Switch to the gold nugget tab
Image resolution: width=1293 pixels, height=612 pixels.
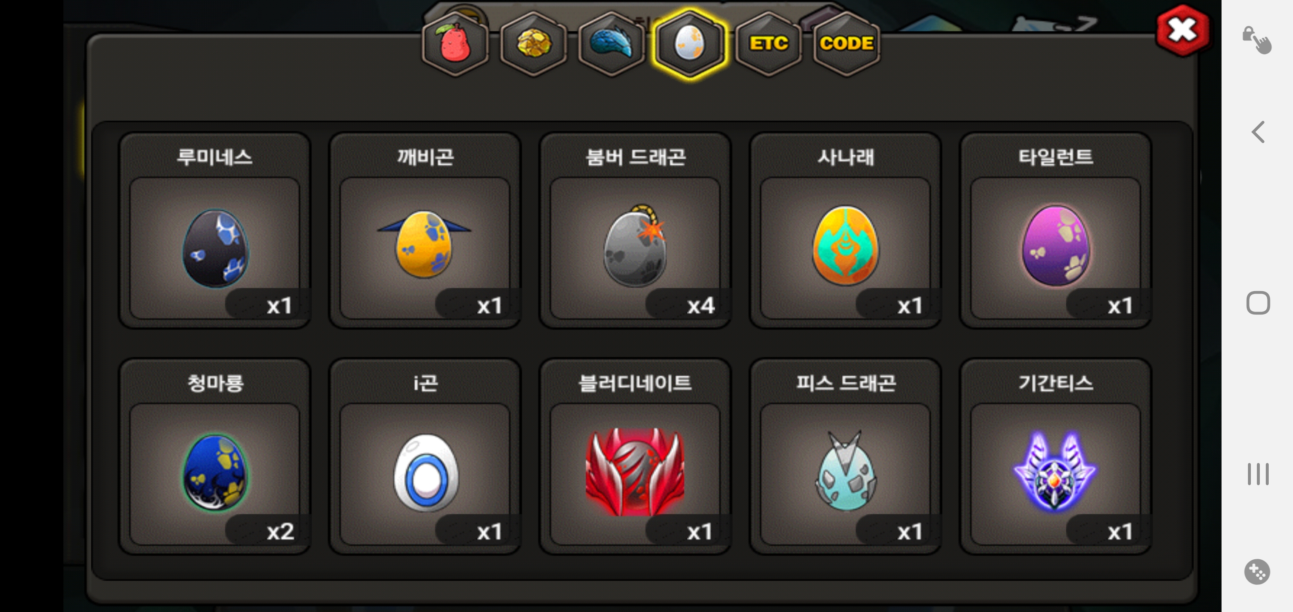[x=533, y=44]
